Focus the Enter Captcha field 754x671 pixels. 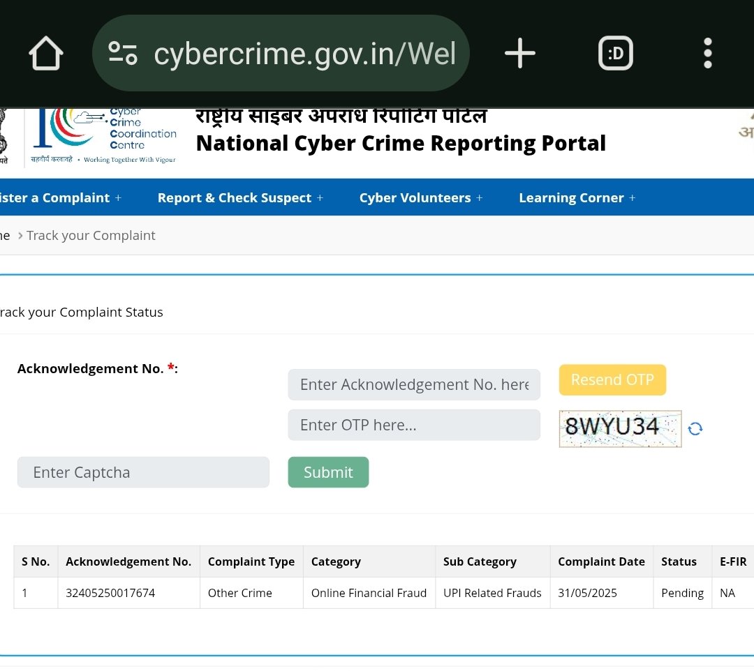pos(143,472)
